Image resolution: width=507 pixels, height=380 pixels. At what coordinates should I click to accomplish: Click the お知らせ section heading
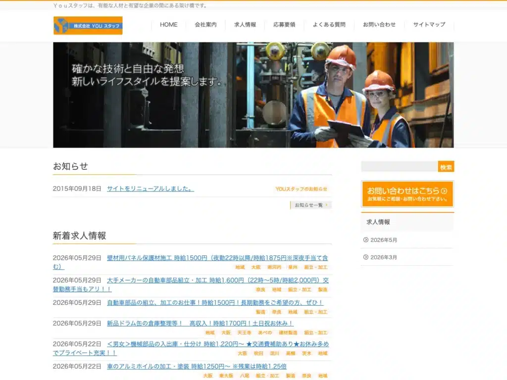[70, 166]
